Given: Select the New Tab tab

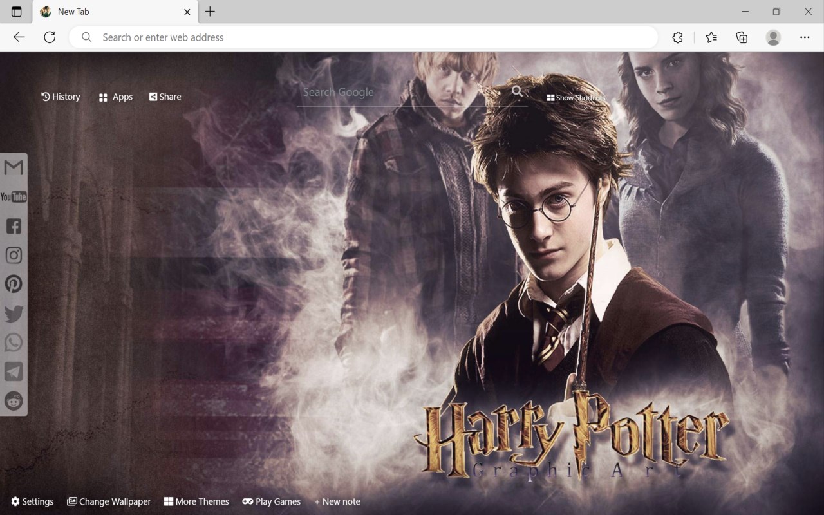Looking at the screenshot, I should pos(116,12).
